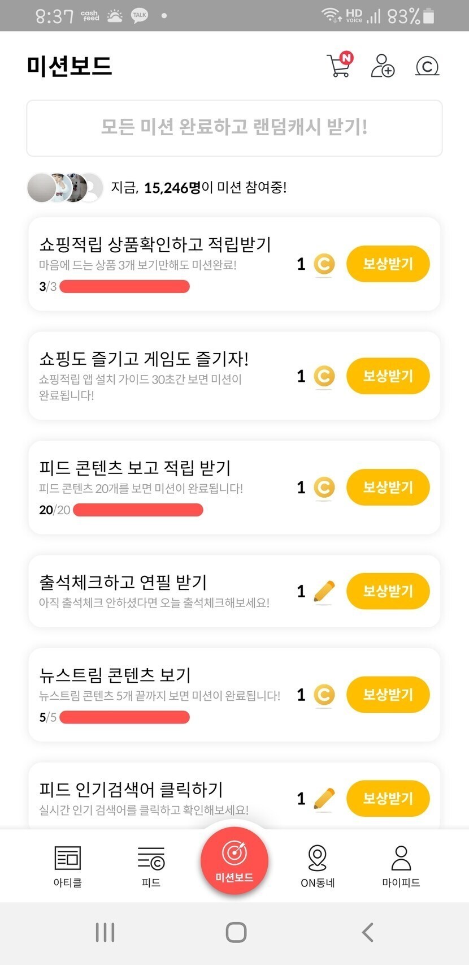Screen dimensions: 469x965
Task: Open the 아티클 tab
Action: point(68,865)
